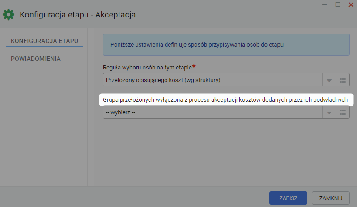Open list icon beside Reguła wyboru osób field

[x=343, y=80]
